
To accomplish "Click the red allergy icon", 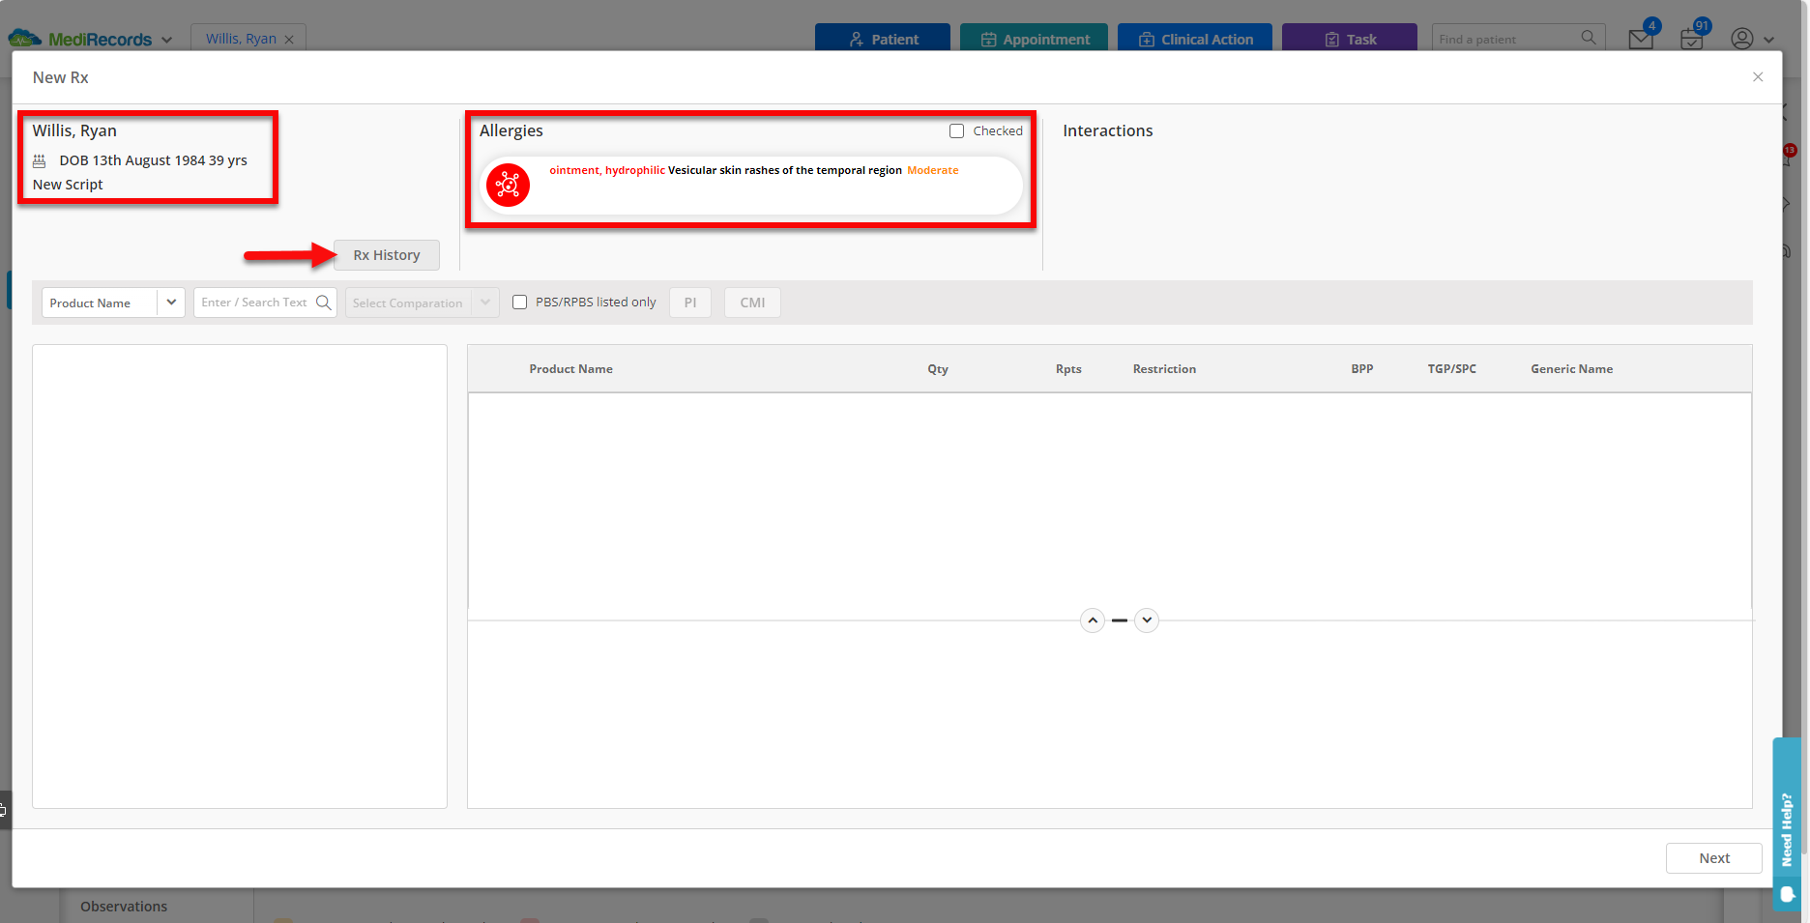I will (x=508, y=185).
